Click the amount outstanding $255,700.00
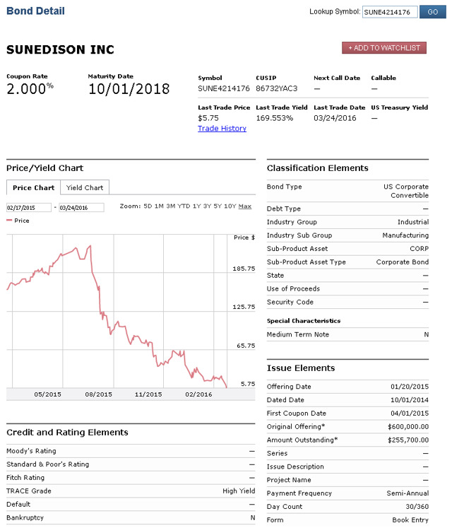Image resolution: width=452 pixels, height=528 pixels. coord(408,440)
